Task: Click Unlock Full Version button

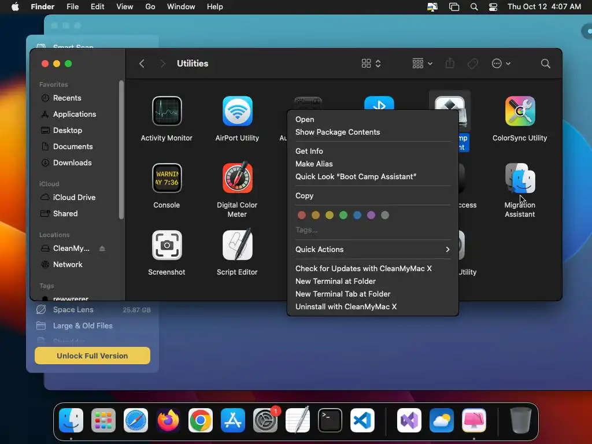Action: point(92,356)
